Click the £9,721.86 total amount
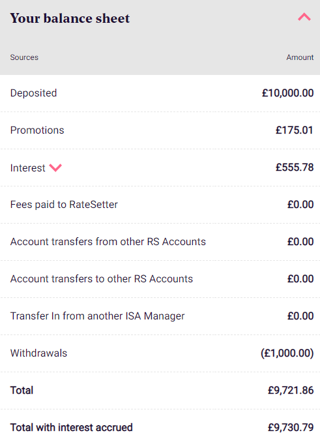Image resolution: width=320 pixels, height=444 pixels. coord(291,390)
